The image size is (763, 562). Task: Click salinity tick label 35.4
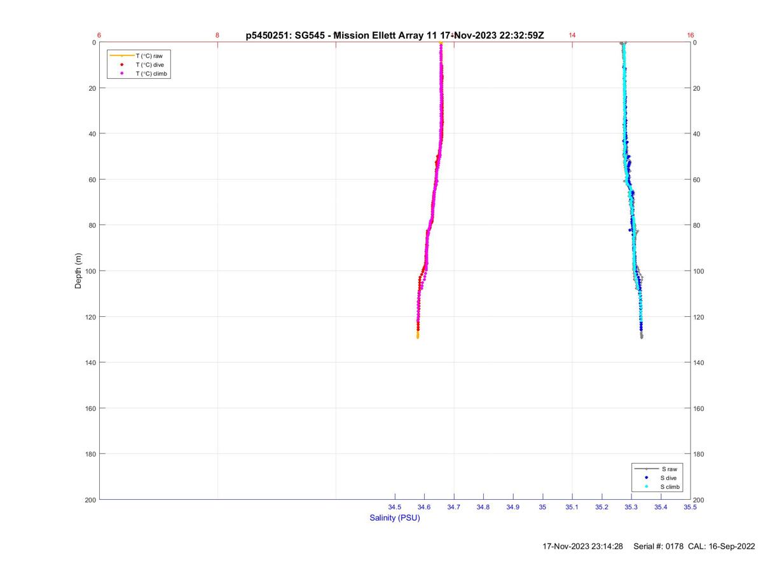661,507
